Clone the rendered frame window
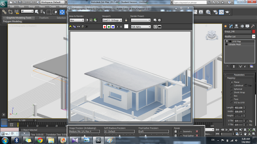The width and height of the screenshot is (257, 144). tap(79, 27)
